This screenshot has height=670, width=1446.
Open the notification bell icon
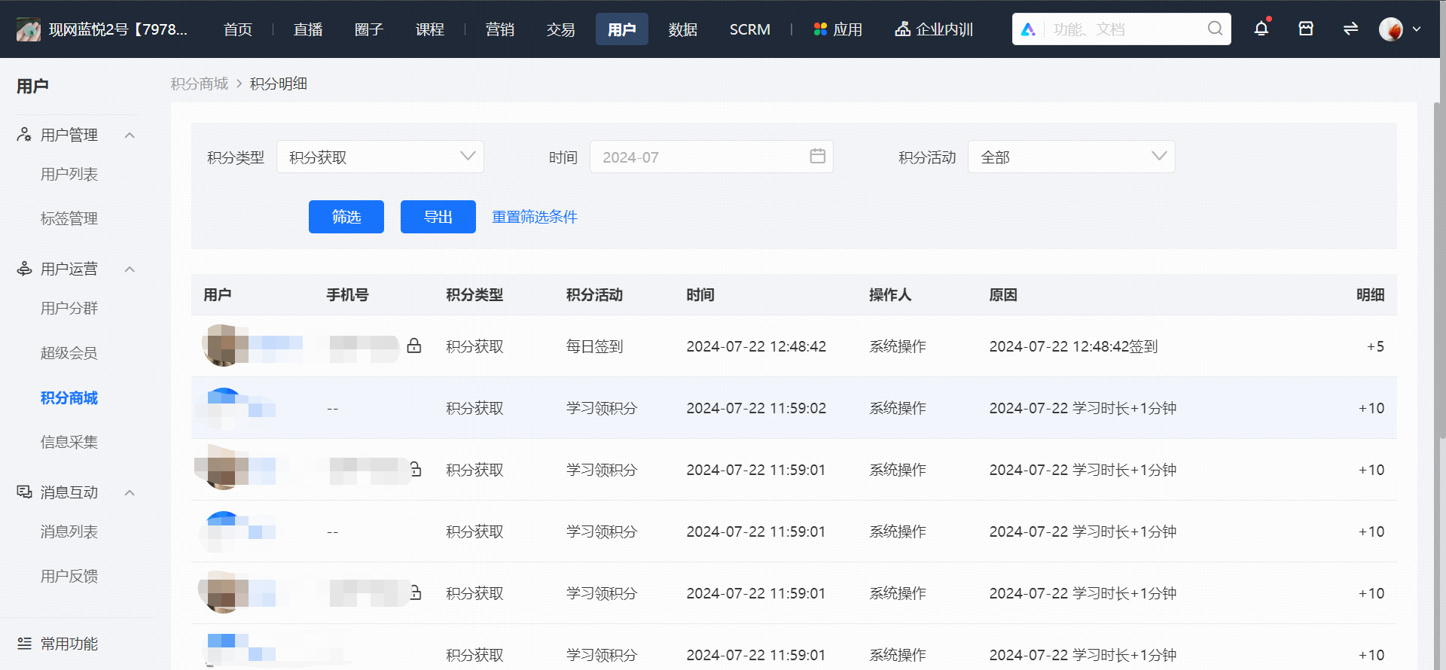click(x=1261, y=29)
